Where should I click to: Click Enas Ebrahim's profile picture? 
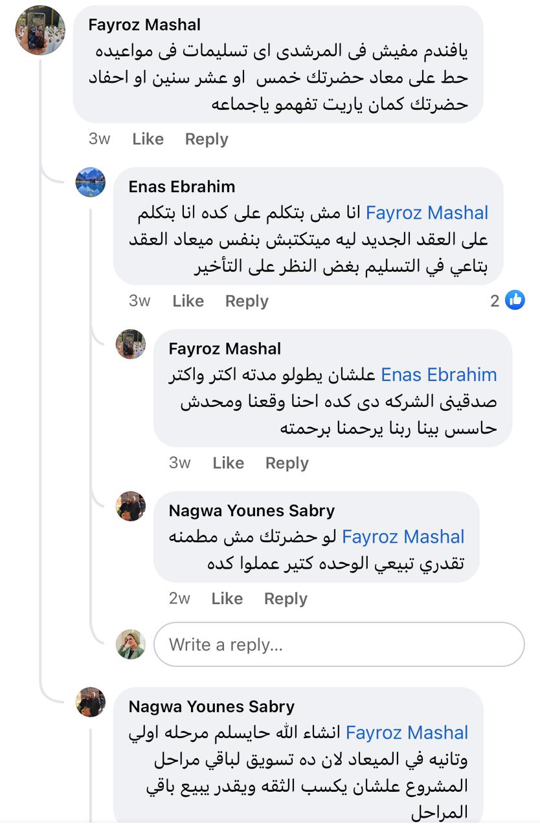click(91, 182)
